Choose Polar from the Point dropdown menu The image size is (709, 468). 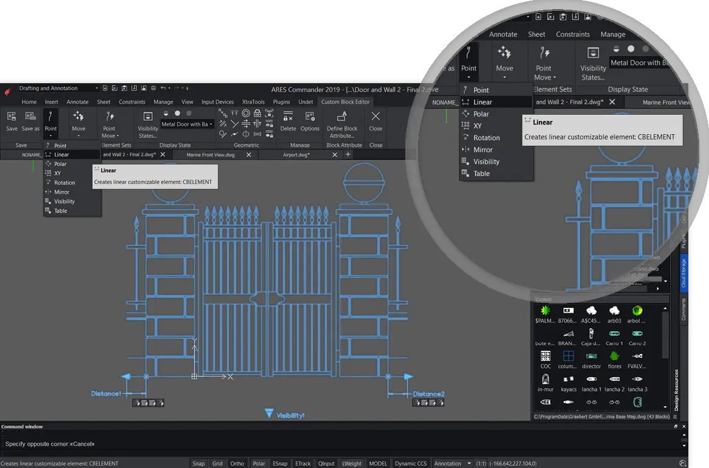pyautogui.click(x=72, y=164)
